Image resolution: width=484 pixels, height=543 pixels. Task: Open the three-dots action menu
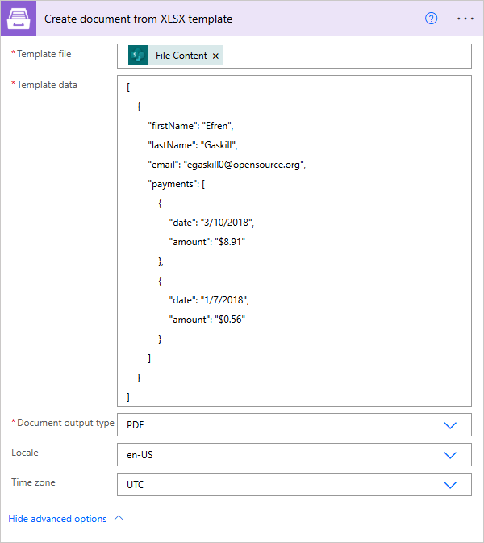coord(465,19)
